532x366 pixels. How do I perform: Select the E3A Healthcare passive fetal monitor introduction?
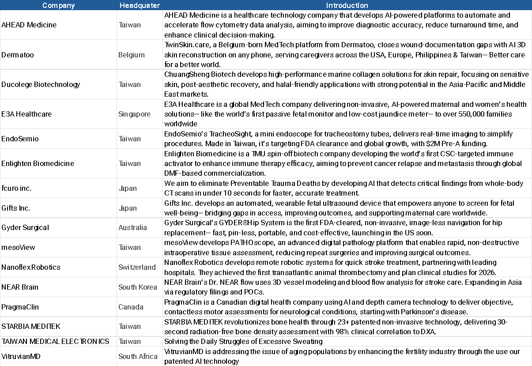347,114
